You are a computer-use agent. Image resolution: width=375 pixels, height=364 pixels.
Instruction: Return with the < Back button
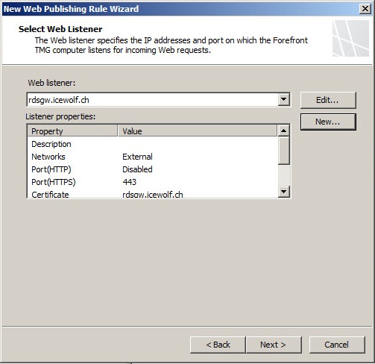click(x=218, y=345)
